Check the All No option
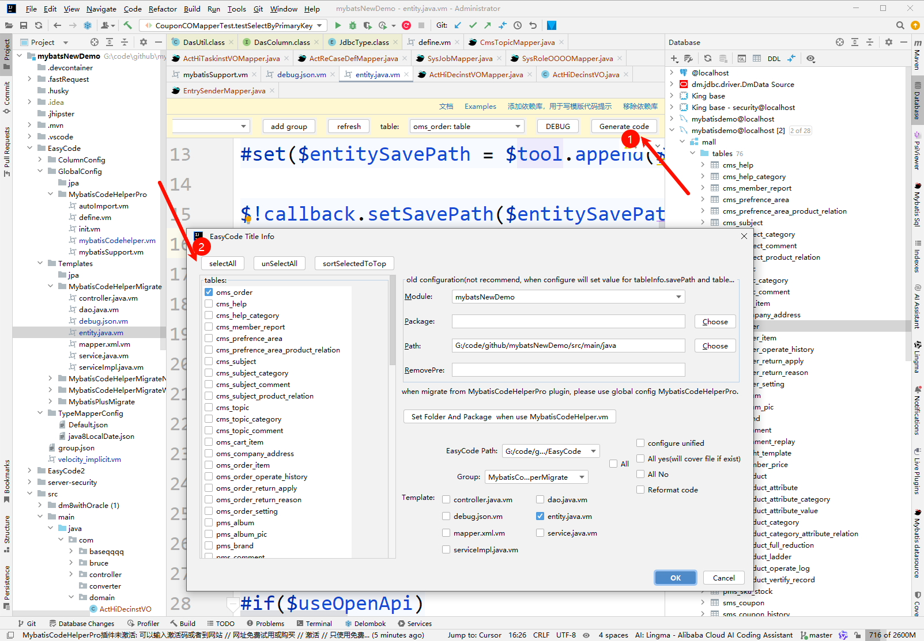 [x=640, y=474]
